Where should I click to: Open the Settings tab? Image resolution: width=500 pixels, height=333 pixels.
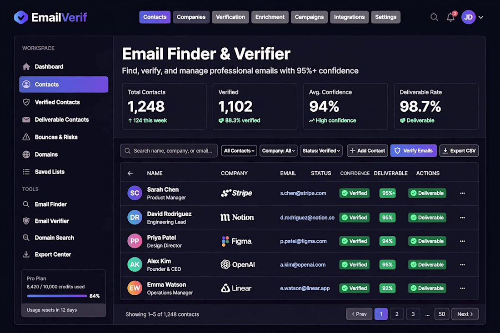point(385,17)
